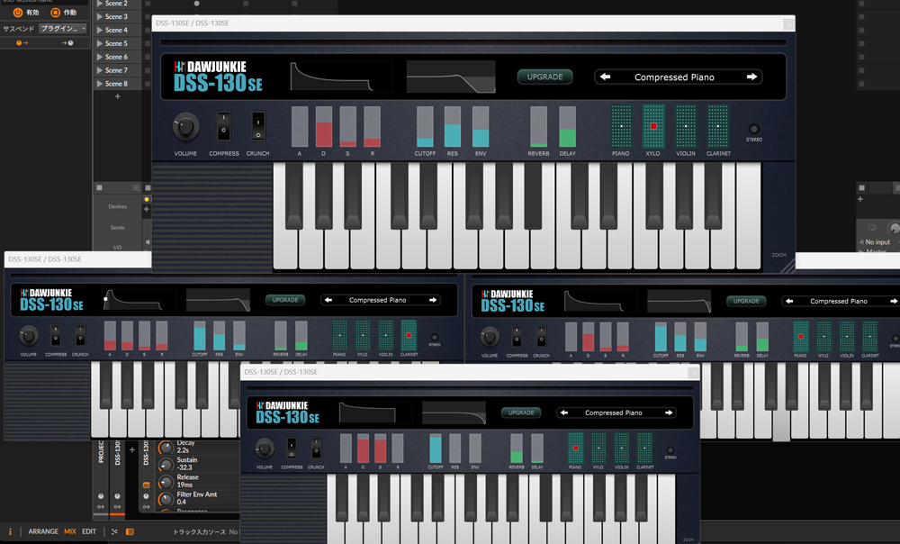Click next preset arrow in top DSS-130SE window
This screenshot has height=544, width=900.
coord(751,77)
